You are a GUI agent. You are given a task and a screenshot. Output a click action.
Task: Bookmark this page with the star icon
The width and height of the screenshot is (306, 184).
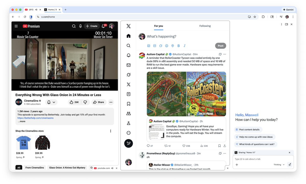255,17
